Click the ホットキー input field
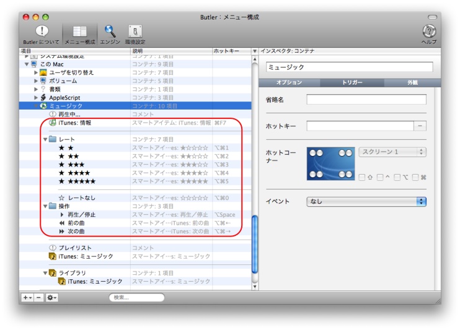Viewport: 460px width, 330px height. (x=360, y=126)
